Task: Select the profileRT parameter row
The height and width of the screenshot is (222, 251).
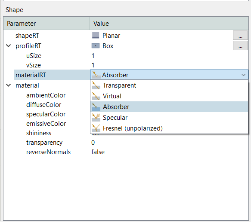Action: [28, 46]
